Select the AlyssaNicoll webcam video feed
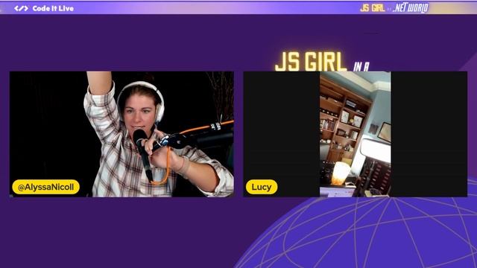Viewport: 477px width, 268px height. 121,134
